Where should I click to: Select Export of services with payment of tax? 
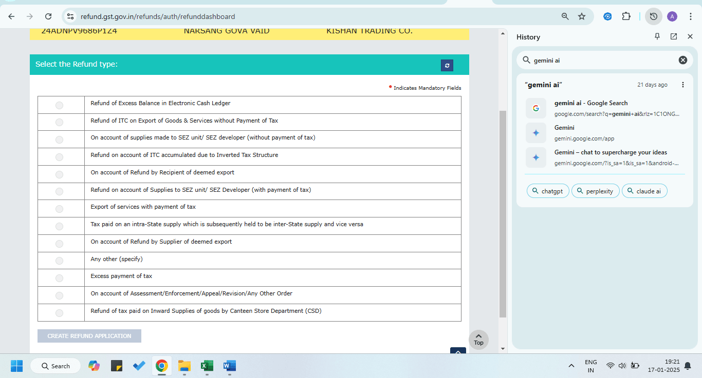[x=59, y=209]
